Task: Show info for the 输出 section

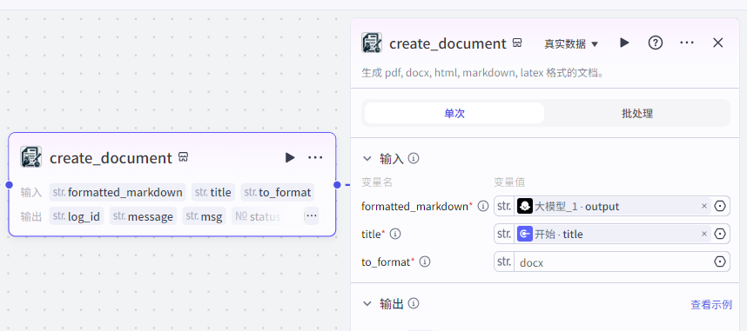Action: (414, 303)
